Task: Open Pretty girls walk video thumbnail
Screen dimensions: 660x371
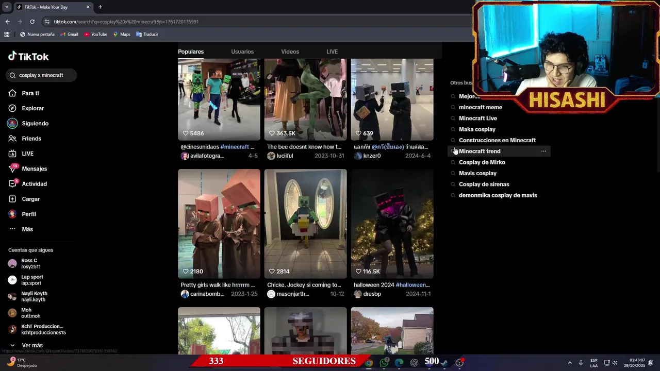Action: coord(219,224)
